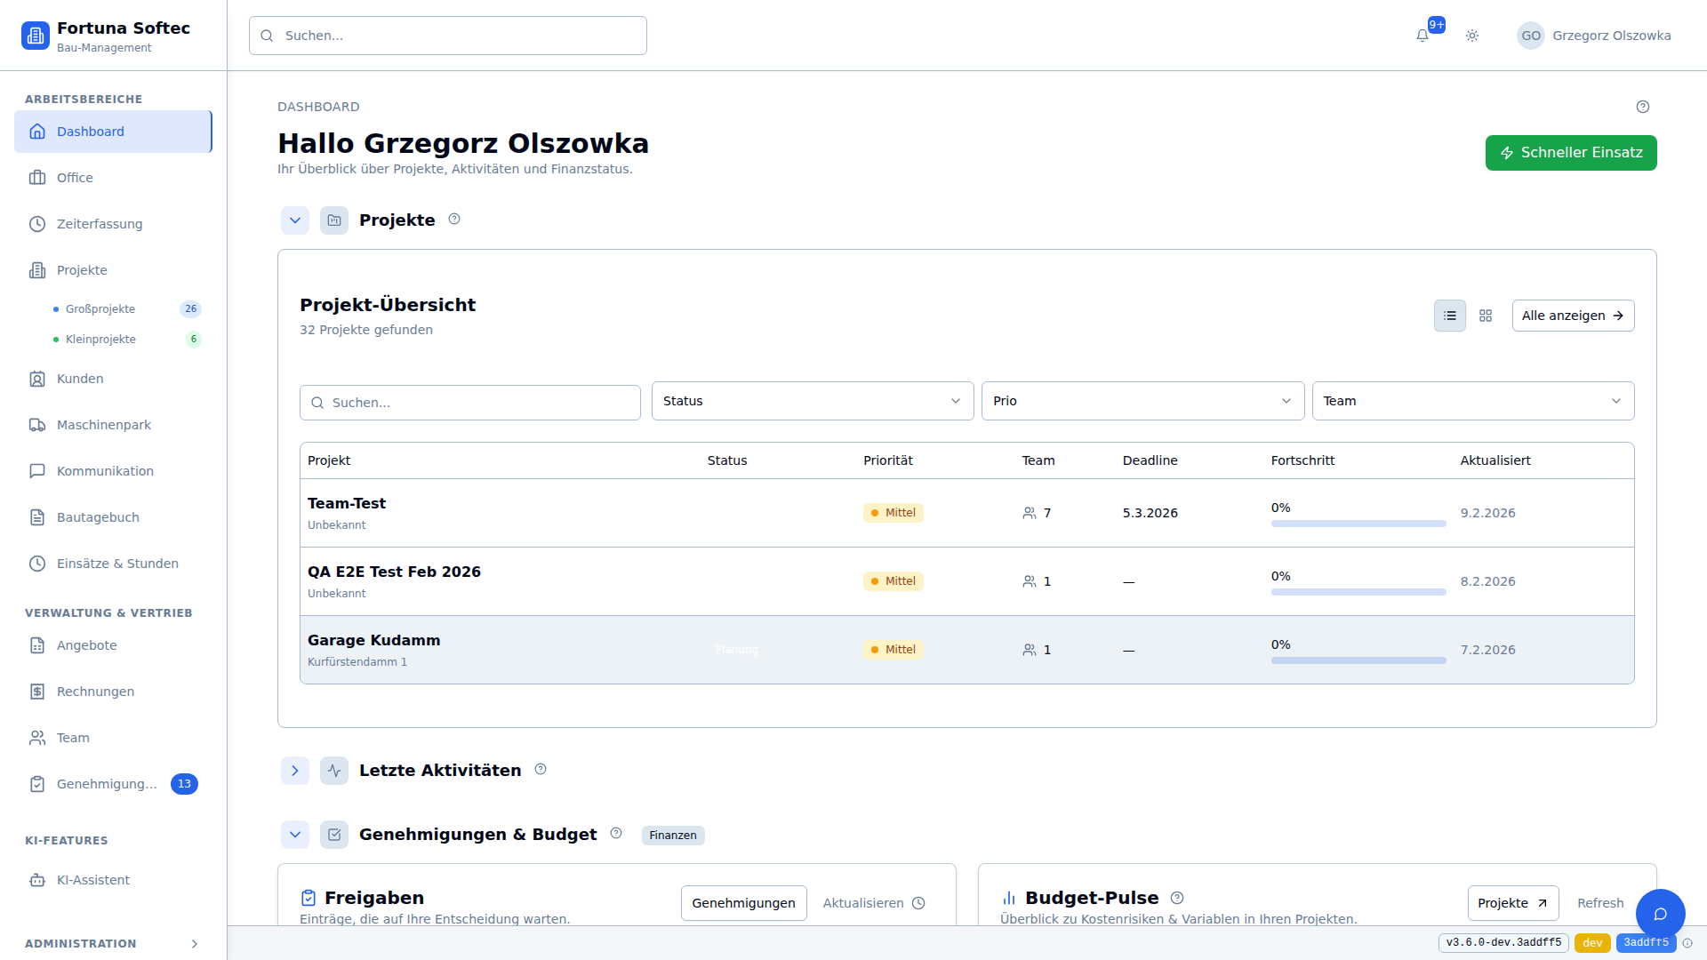Image resolution: width=1707 pixels, height=960 pixels.
Task: Open the Prio filter dropdown
Action: pyautogui.click(x=1142, y=401)
